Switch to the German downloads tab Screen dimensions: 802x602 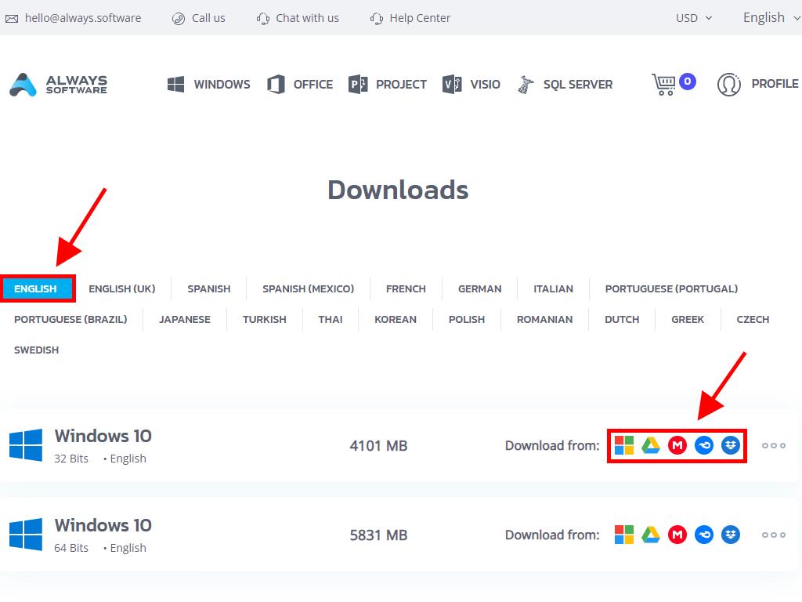pyautogui.click(x=479, y=288)
